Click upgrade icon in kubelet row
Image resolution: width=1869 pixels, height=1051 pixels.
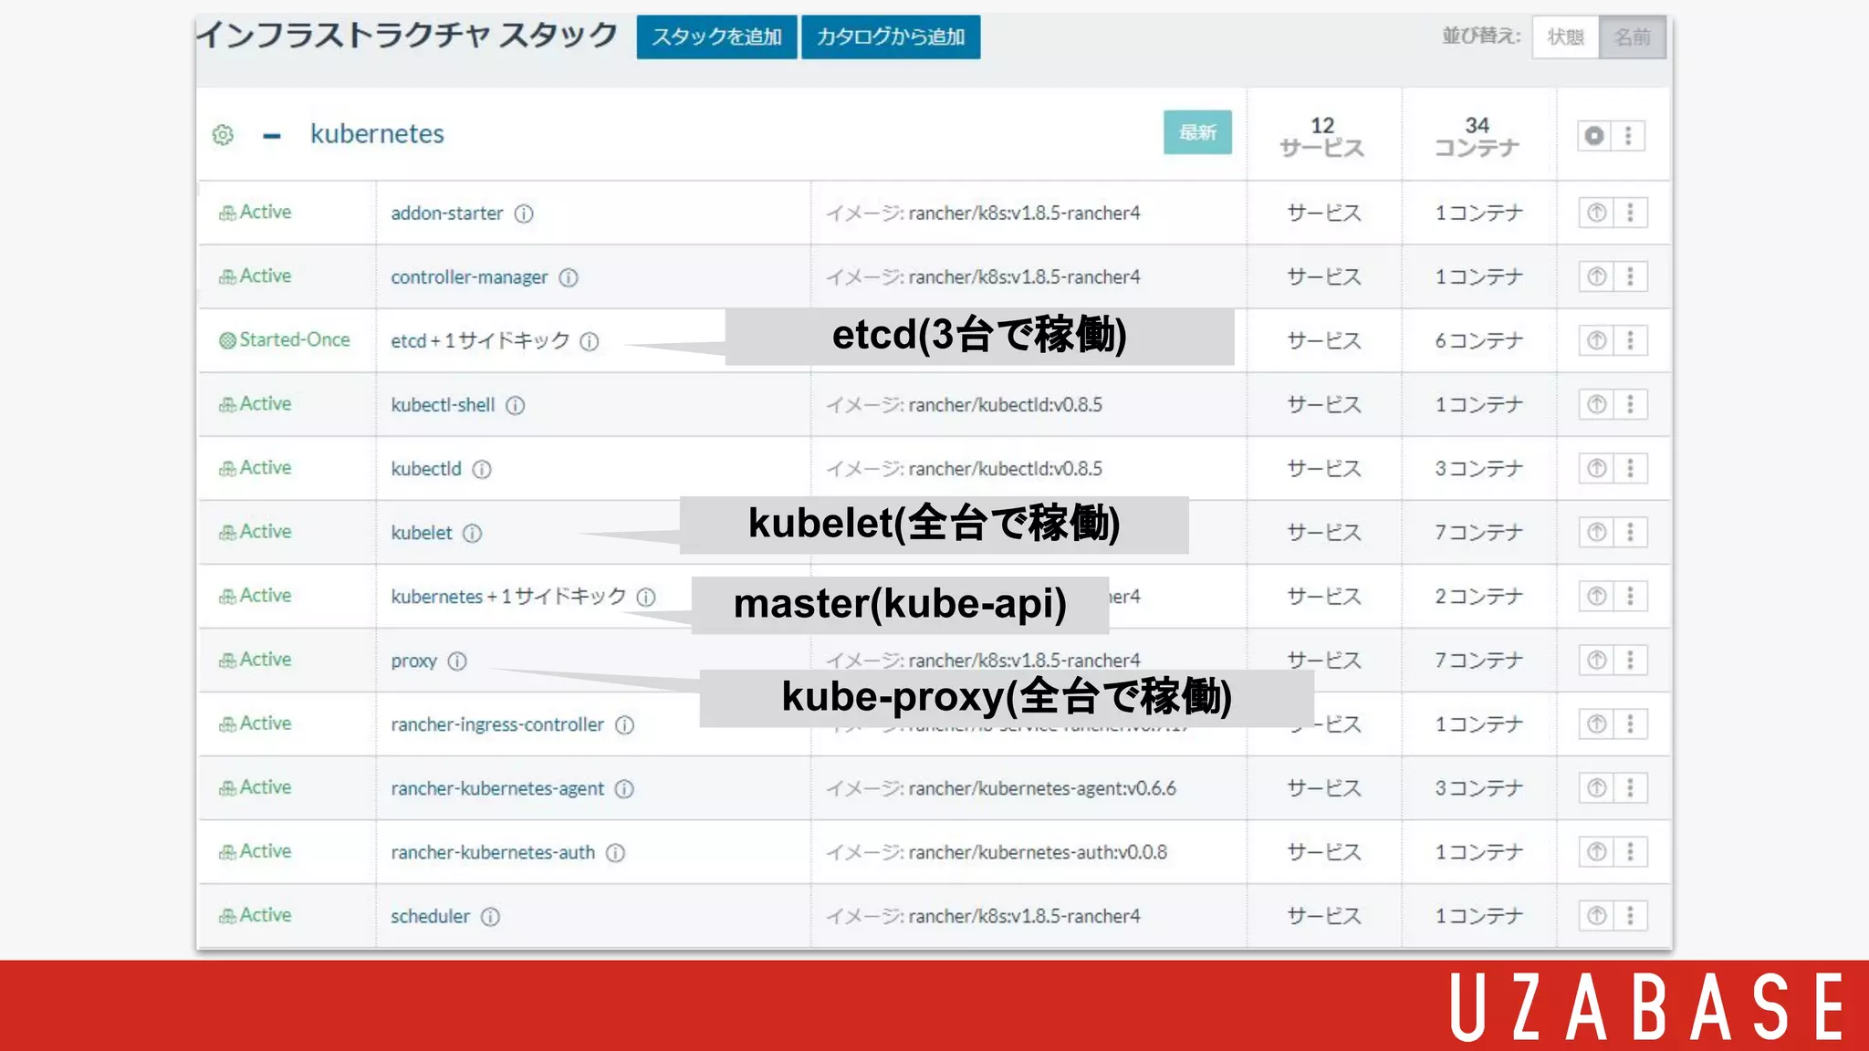pos(1596,532)
